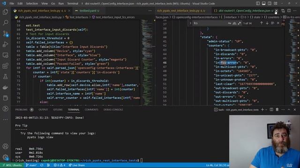The width and height of the screenshot is (300, 168).
Task: Switch to the Debug Console panel tab
Action: [113, 110]
